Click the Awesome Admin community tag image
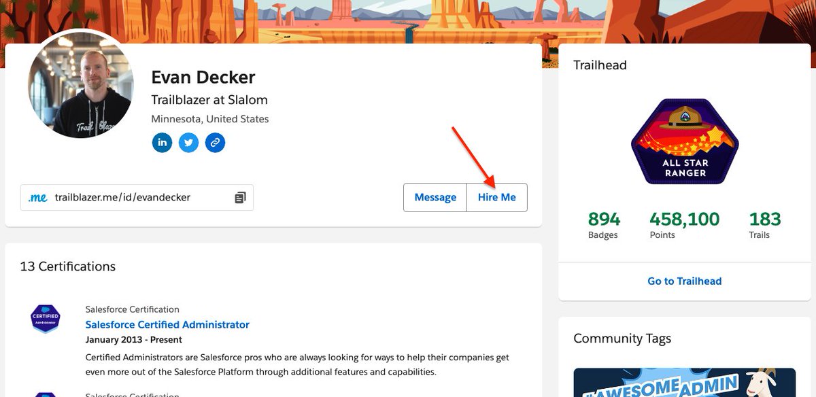The width and height of the screenshot is (816, 397). [x=685, y=382]
